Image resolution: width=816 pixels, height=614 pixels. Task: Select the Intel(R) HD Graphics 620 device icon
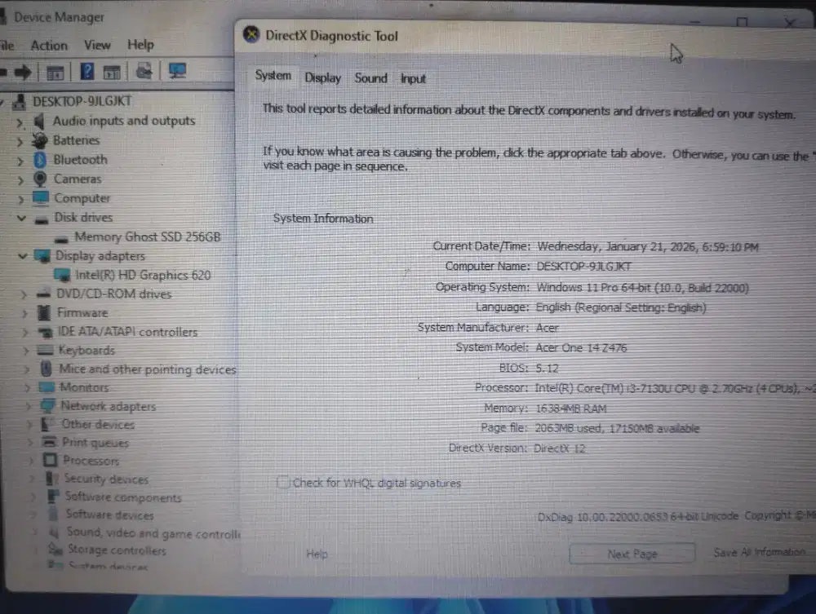[x=60, y=275]
